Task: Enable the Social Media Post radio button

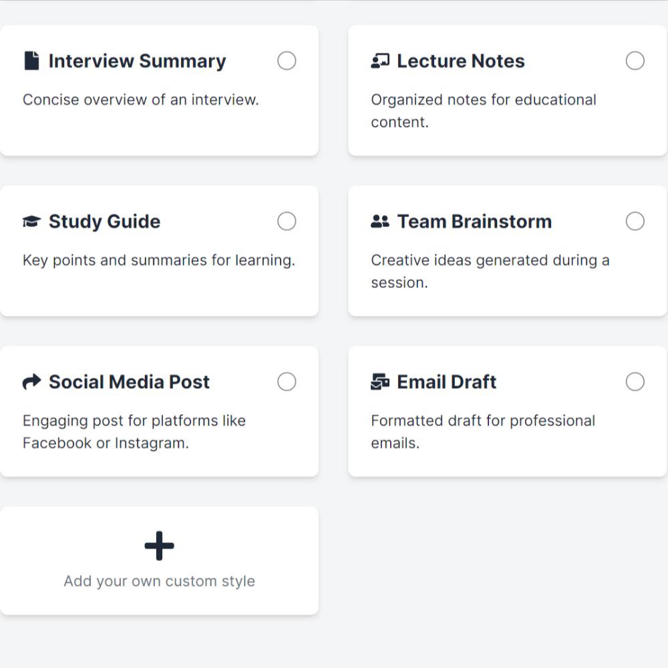Action: pos(287,381)
